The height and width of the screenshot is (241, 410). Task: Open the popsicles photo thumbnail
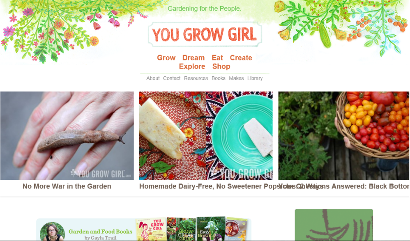coord(206,135)
